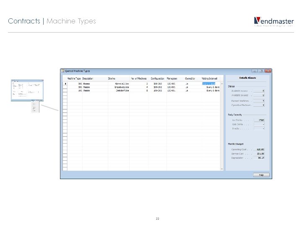The image size is (302, 226).
Task: Click the Dielsdorf site cell
Action: coord(119,90)
